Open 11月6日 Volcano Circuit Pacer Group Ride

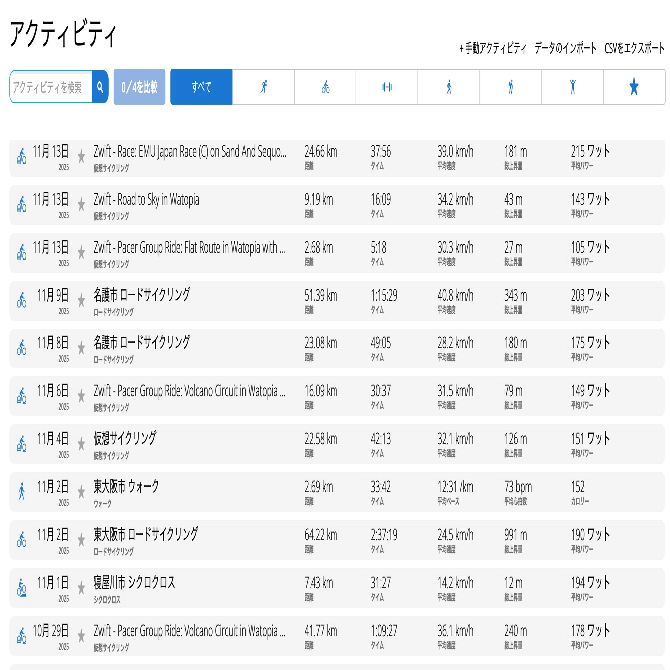point(189,391)
